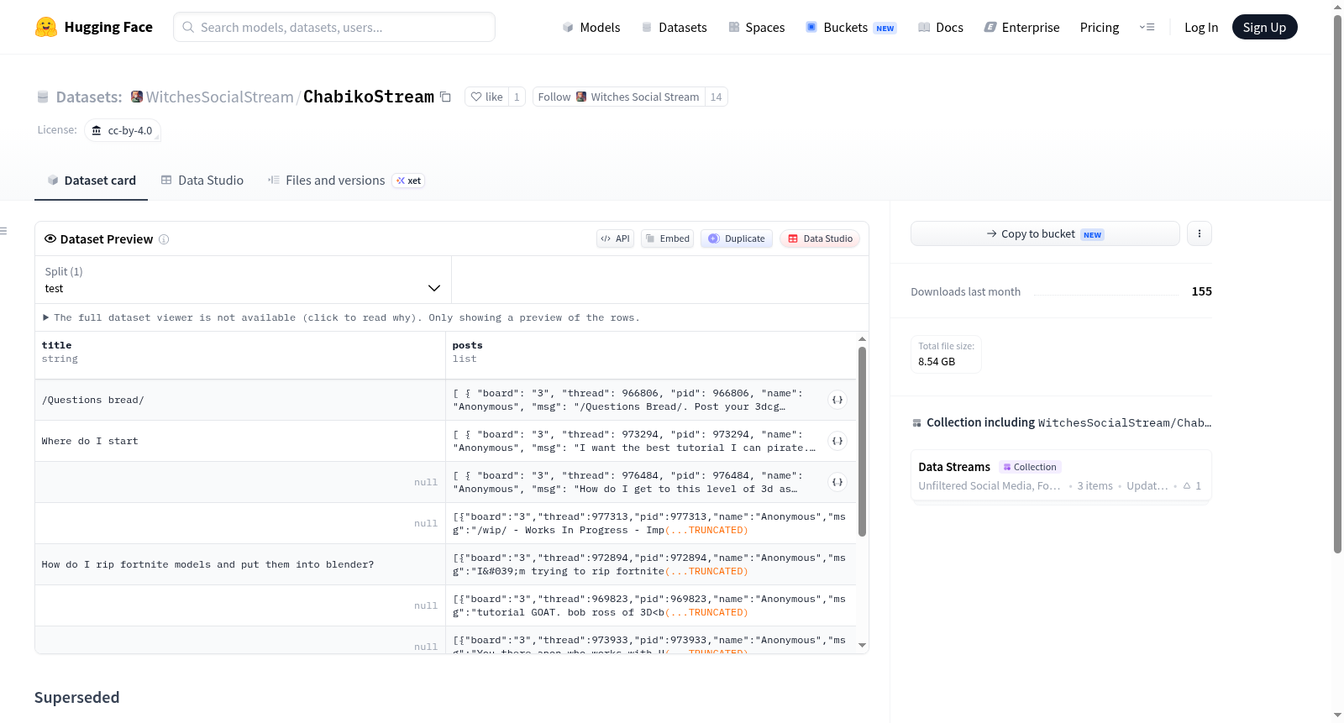This screenshot has height=723, width=1344.
Task: Expand JSON cell for thread 966806 row
Action: (837, 400)
